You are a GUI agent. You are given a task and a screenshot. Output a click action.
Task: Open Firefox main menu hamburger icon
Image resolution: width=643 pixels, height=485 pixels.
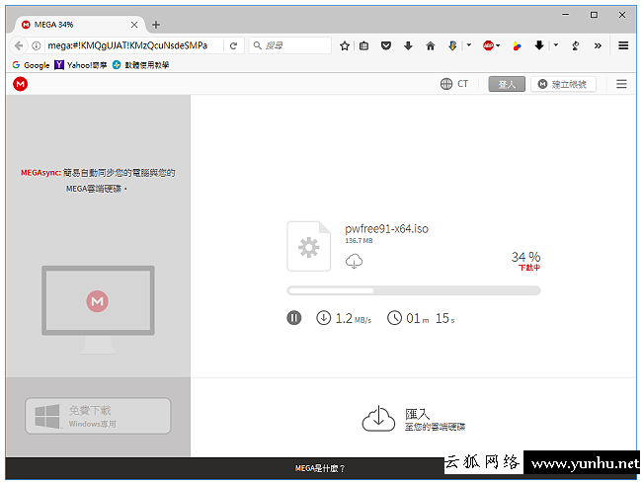623,45
